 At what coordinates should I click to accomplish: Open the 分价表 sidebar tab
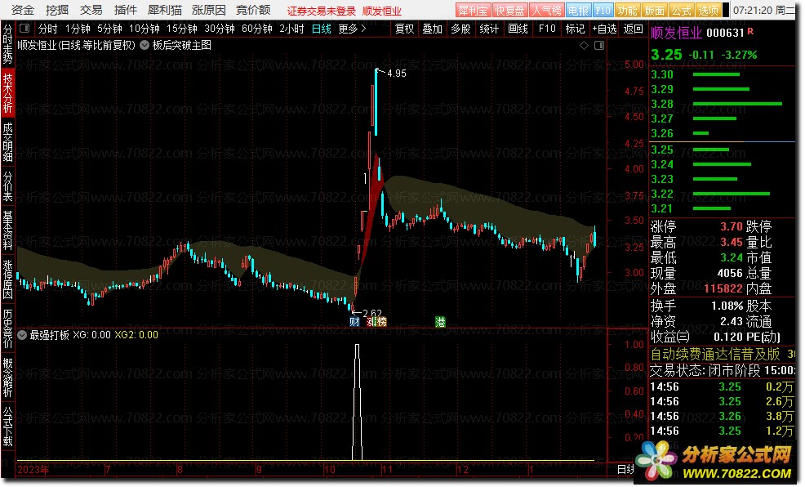click(x=7, y=186)
